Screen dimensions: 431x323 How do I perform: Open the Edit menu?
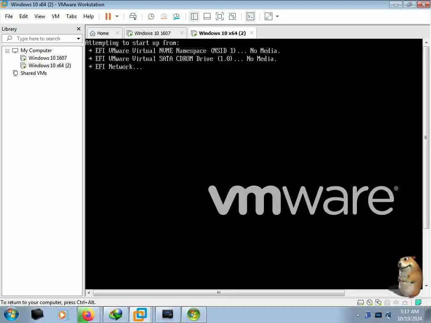click(x=24, y=16)
